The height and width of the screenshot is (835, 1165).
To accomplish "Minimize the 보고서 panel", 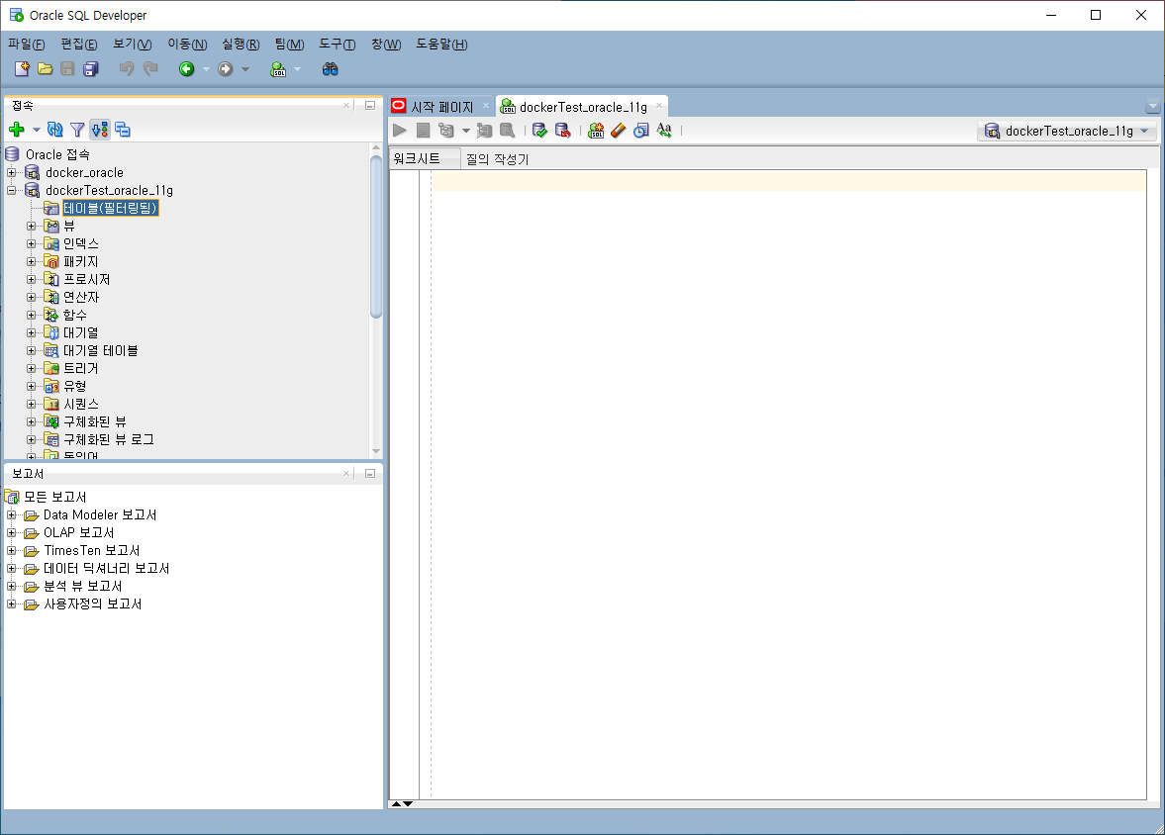I will (369, 473).
